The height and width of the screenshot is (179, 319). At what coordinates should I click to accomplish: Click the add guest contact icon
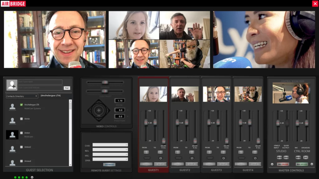(12, 85)
